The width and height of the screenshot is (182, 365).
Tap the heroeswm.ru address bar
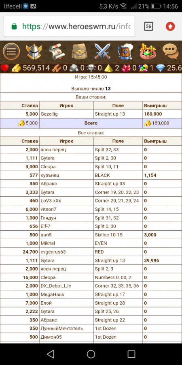point(69,26)
